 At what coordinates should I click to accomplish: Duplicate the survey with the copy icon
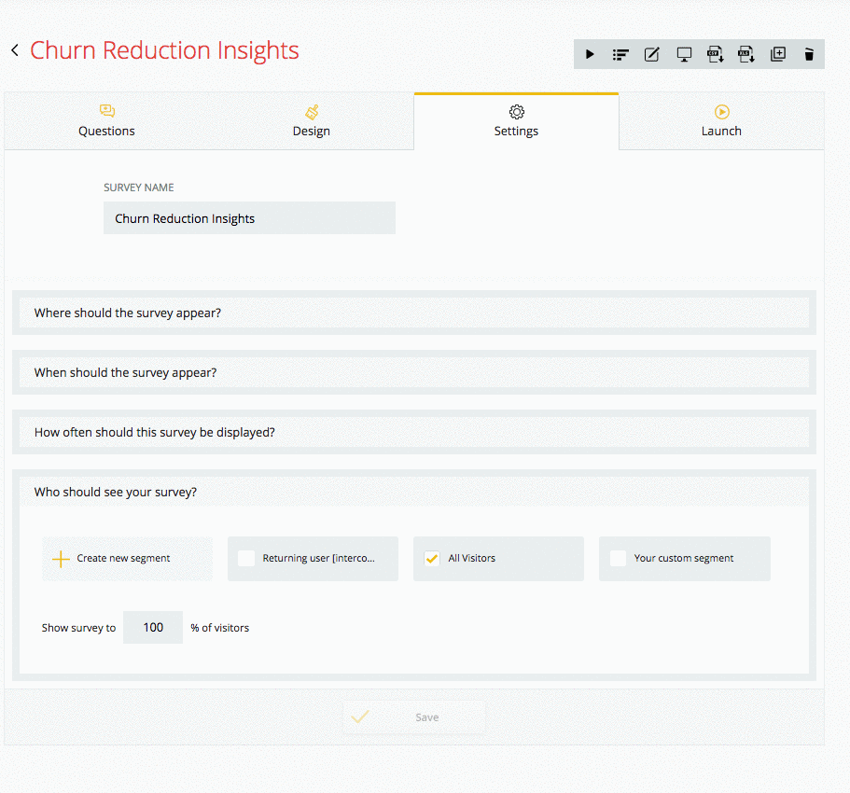(x=778, y=54)
